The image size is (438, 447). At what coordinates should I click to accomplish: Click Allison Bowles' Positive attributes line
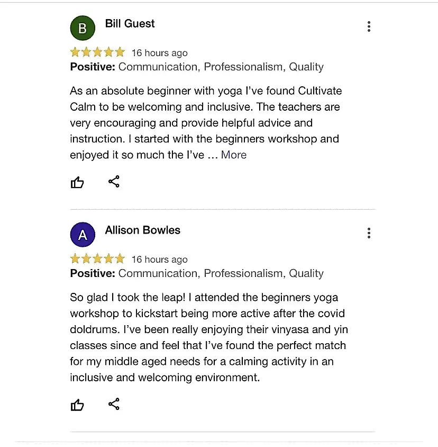point(197,273)
